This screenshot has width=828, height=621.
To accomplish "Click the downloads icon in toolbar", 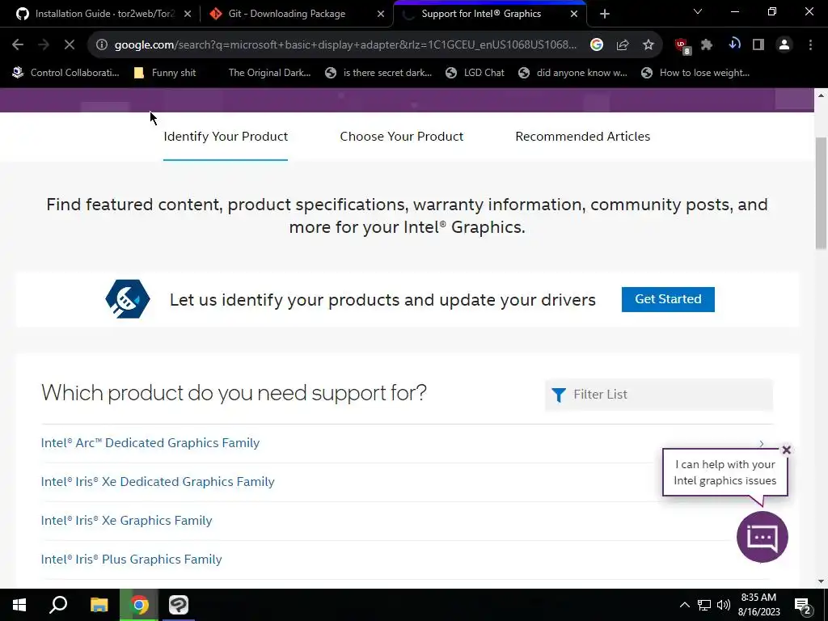I will (x=733, y=44).
